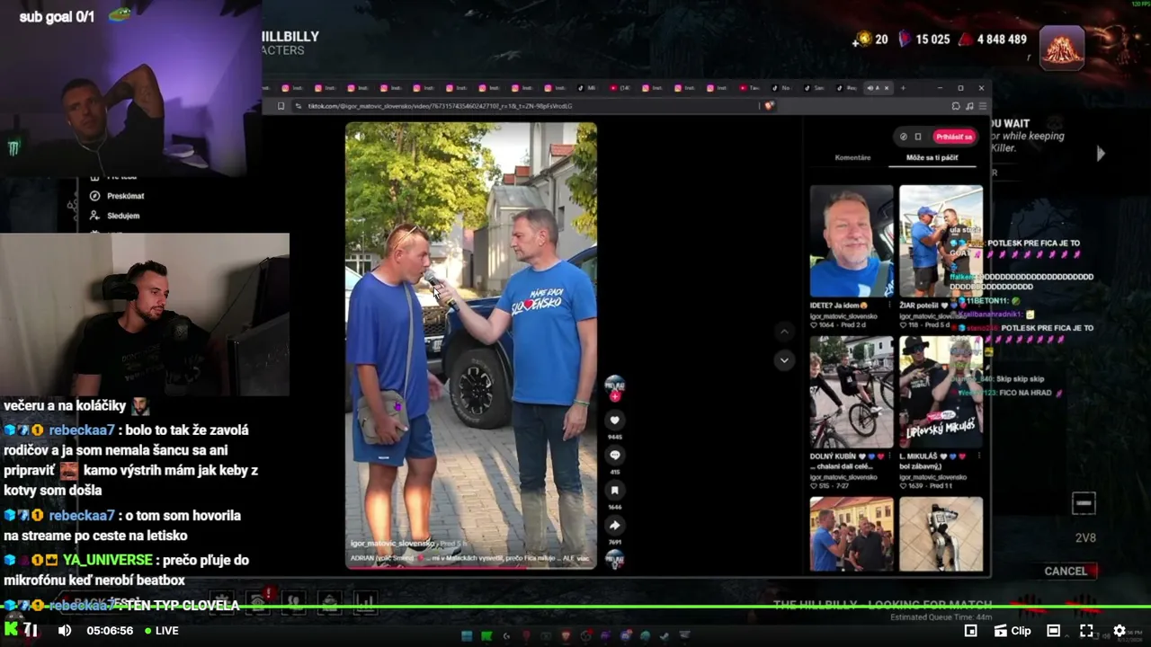Open the DOLNÝ KUBÍN video thumbnail

tap(852, 392)
